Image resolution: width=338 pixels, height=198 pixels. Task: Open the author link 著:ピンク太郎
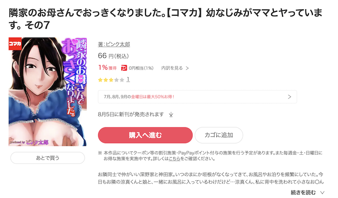(x=114, y=45)
